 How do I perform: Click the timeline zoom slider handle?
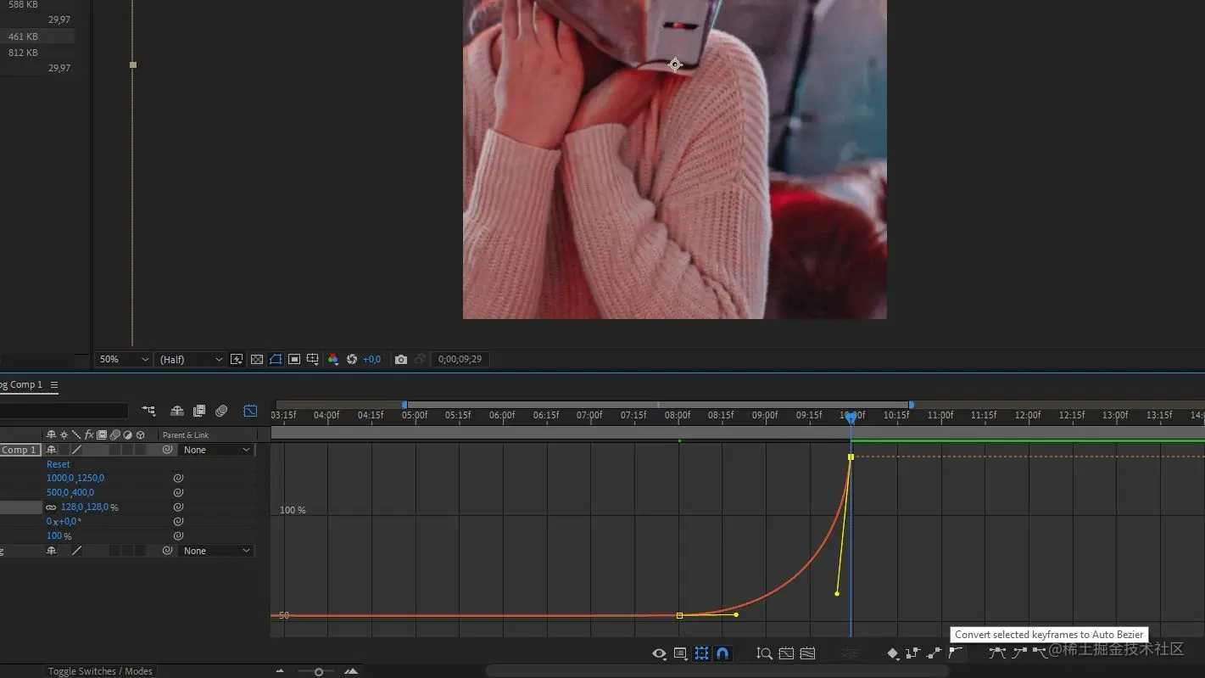point(319,671)
